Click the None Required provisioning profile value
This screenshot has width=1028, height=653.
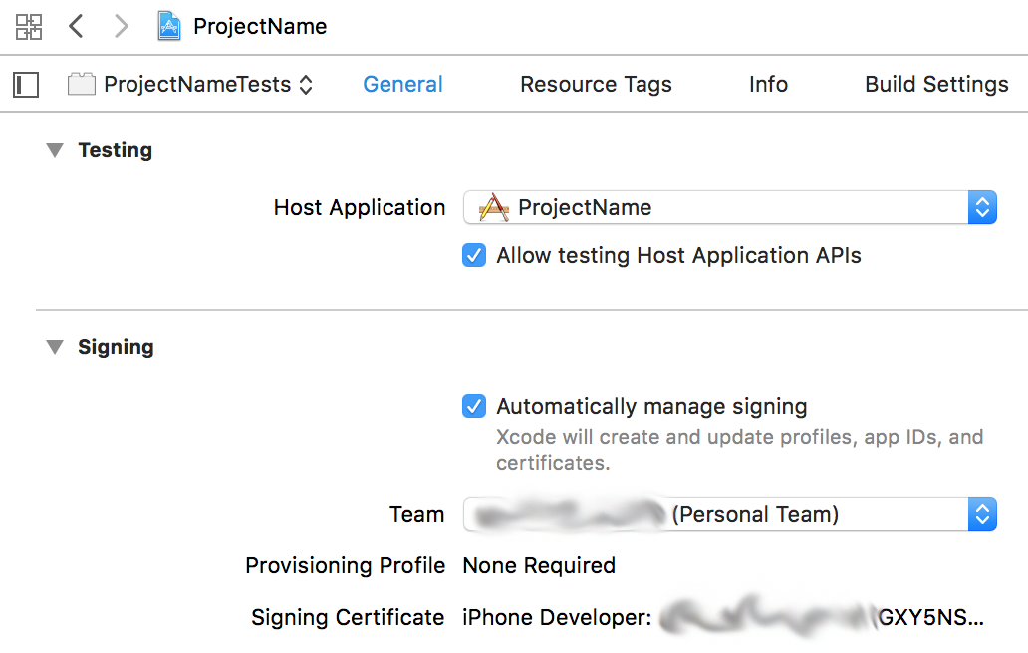[539, 565]
